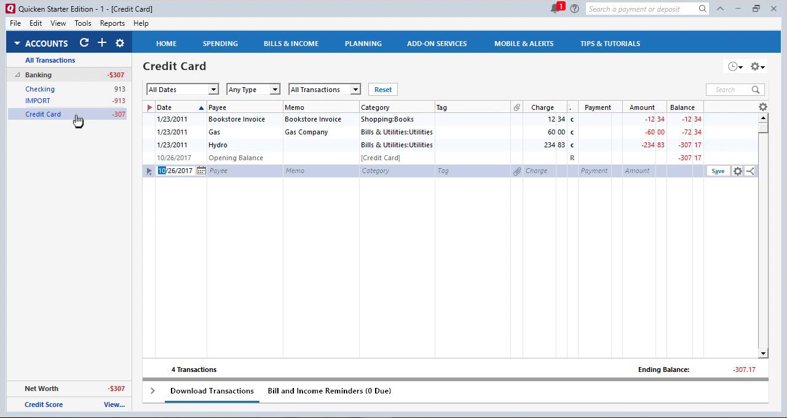Open the PLANNING tab
Image resolution: width=787 pixels, height=418 pixels.
point(363,44)
